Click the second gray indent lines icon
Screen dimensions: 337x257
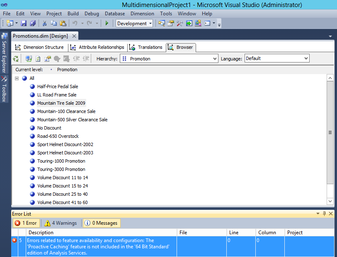[86, 59]
